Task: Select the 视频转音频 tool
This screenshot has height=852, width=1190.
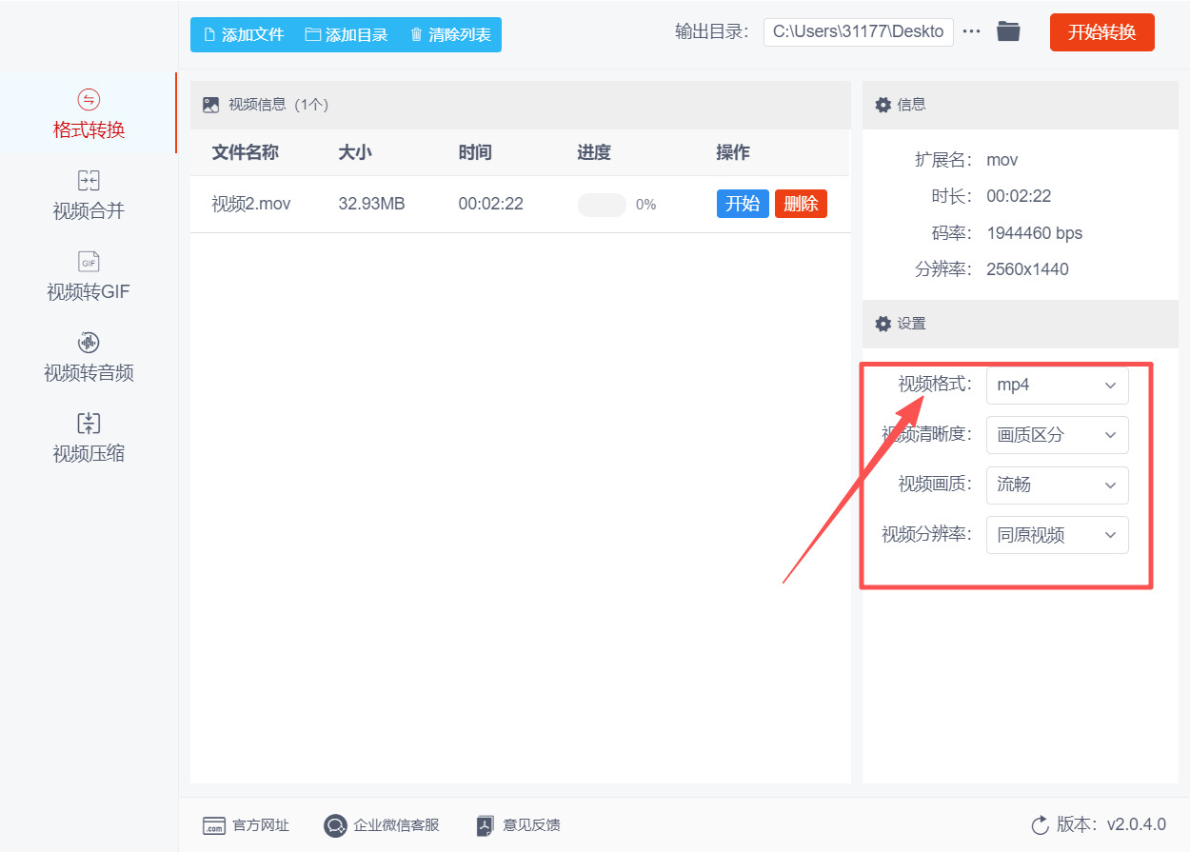Action: [x=88, y=358]
